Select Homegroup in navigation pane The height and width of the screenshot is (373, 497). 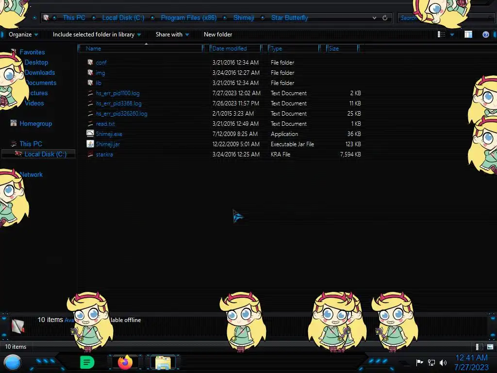(35, 124)
